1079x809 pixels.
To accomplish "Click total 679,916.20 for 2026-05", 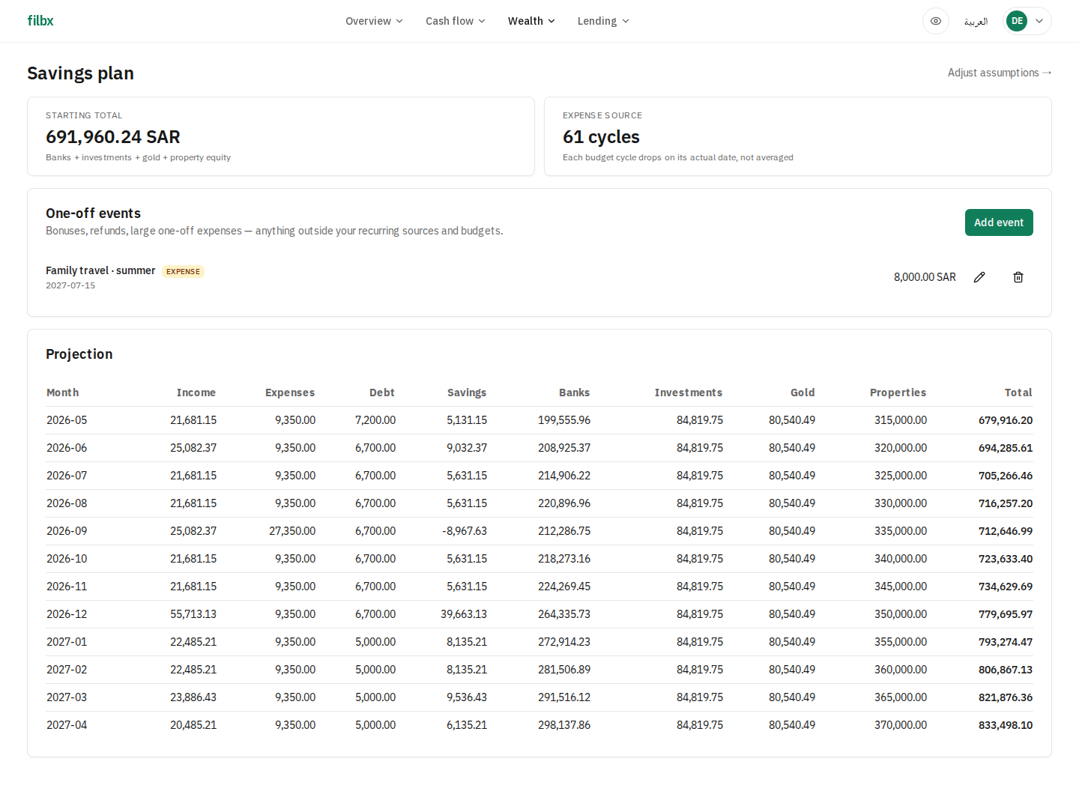I will 1006,420.
